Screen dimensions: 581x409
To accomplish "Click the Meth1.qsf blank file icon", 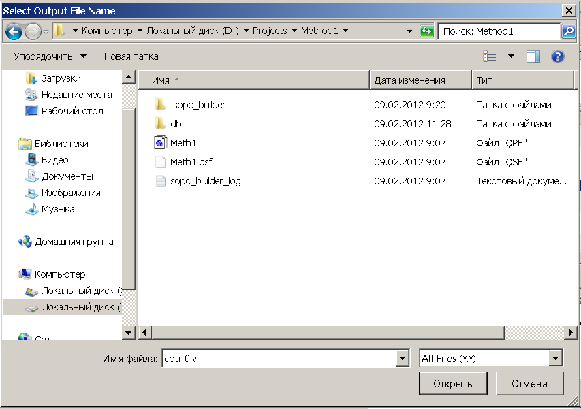I will (x=160, y=162).
